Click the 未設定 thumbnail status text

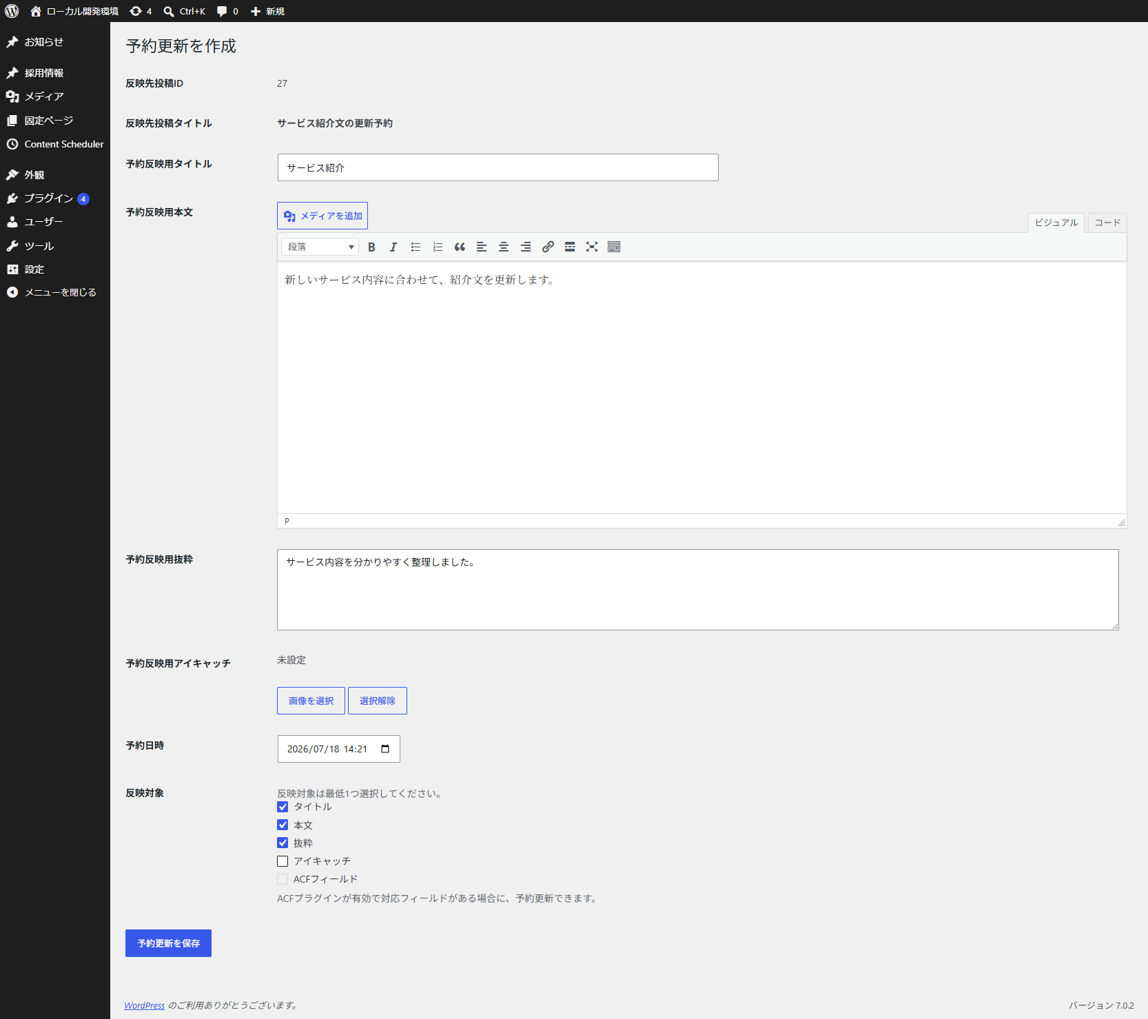click(x=291, y=660)
